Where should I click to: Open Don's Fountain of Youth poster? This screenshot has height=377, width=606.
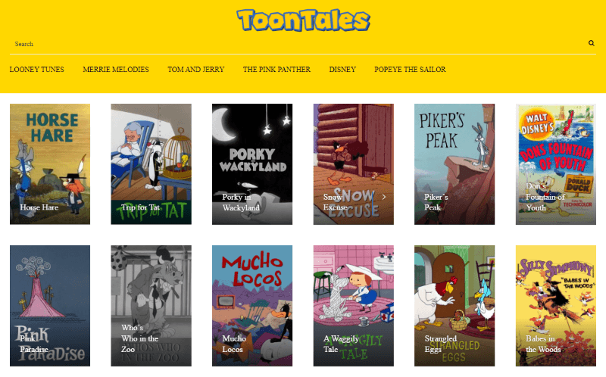point(556,164)
